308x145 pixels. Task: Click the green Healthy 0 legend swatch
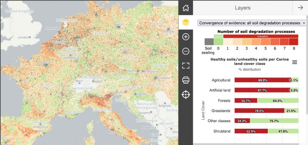pos(218,42)
